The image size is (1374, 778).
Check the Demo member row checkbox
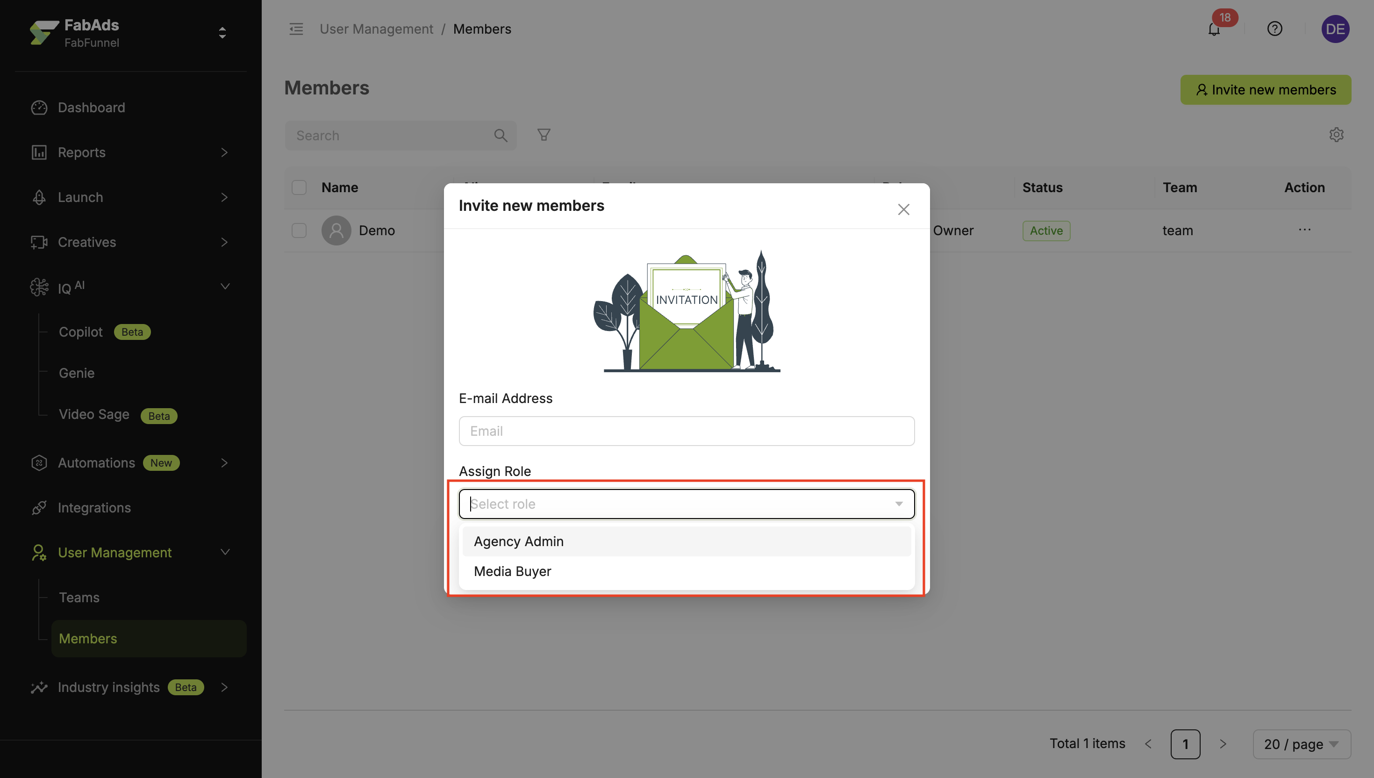click(x=299, y=231)
